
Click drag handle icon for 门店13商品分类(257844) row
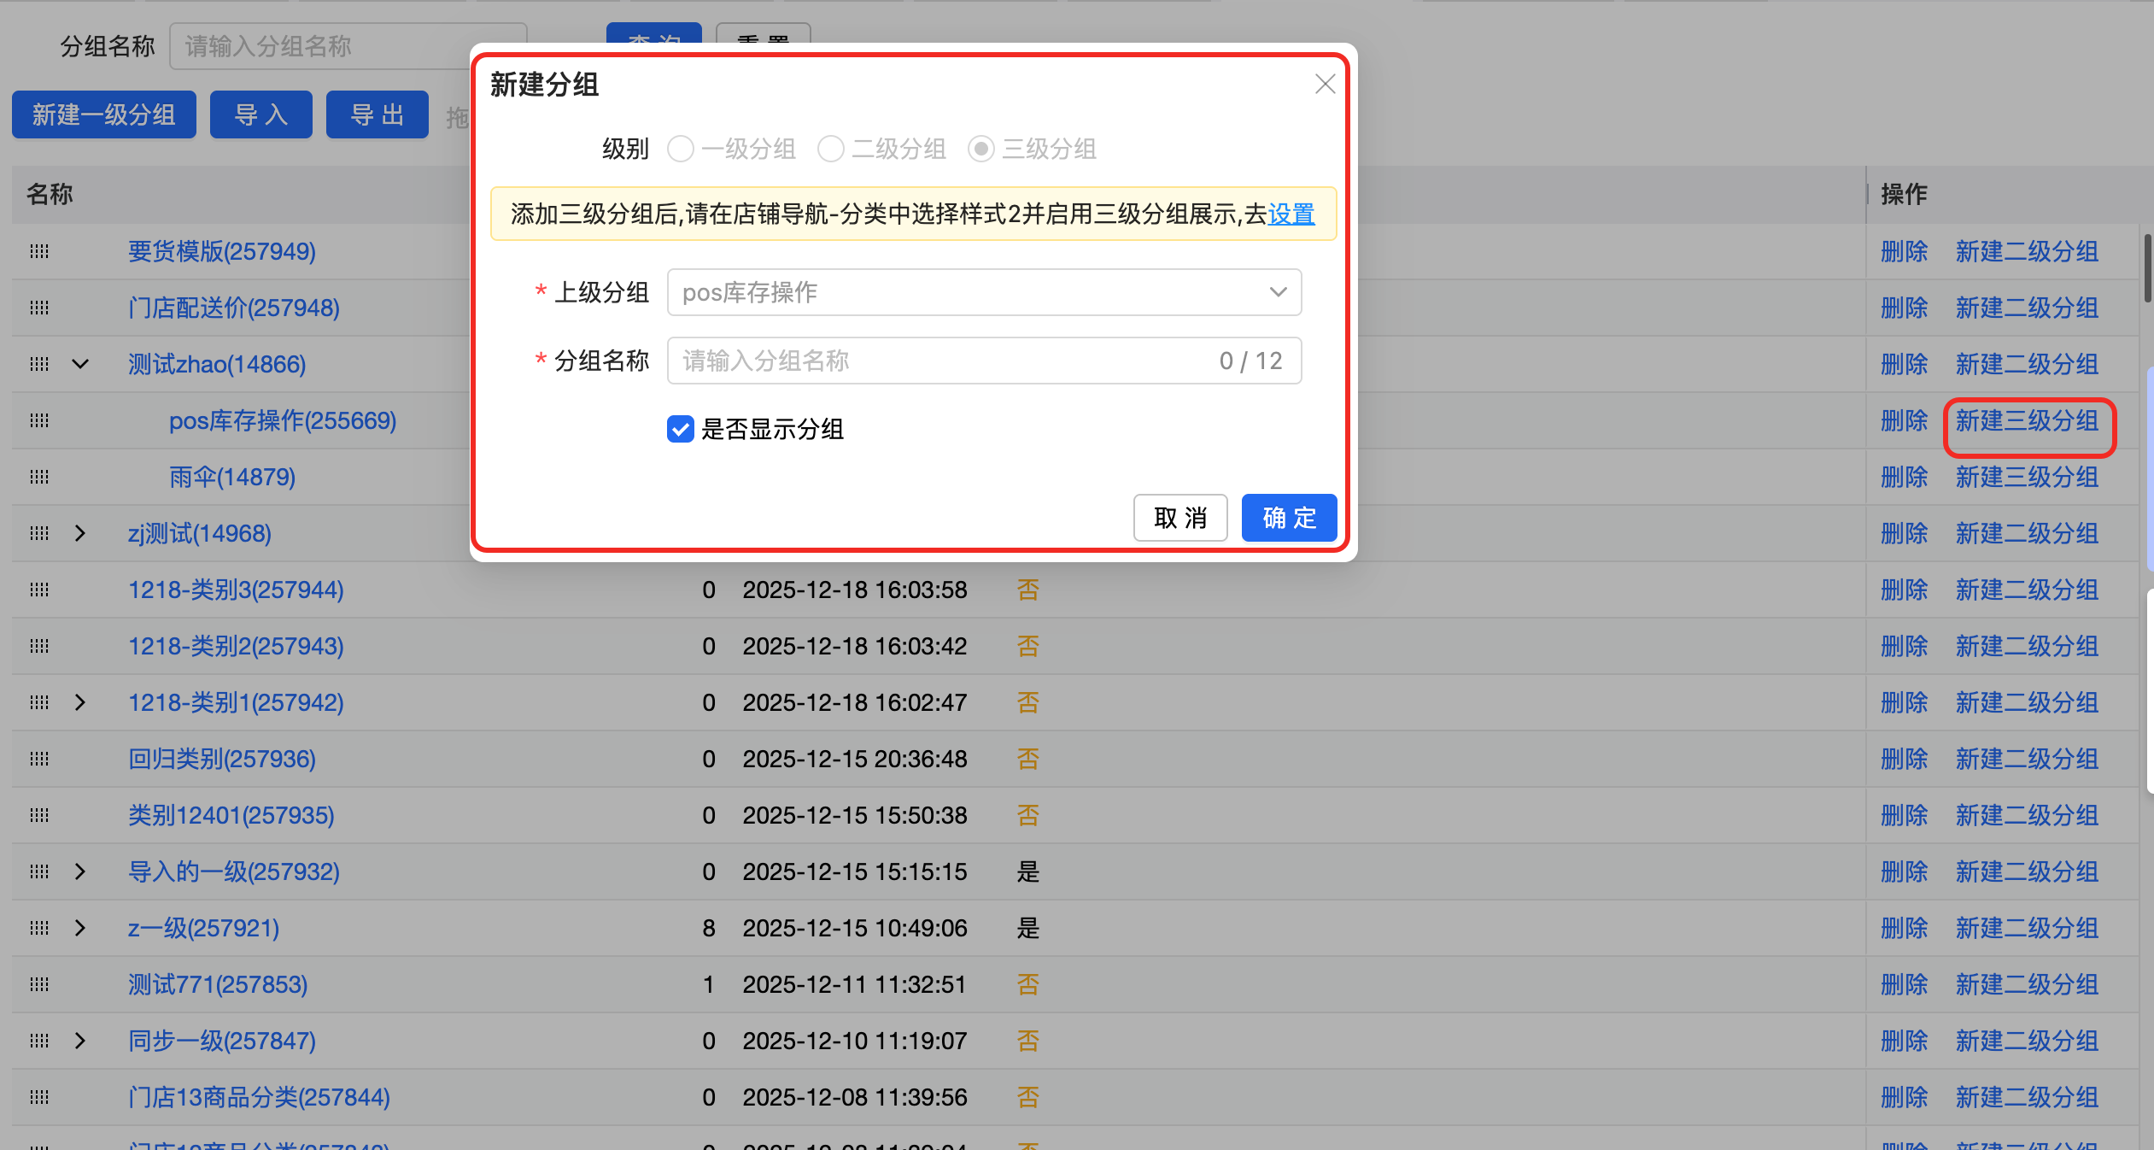click(39, 1097)
